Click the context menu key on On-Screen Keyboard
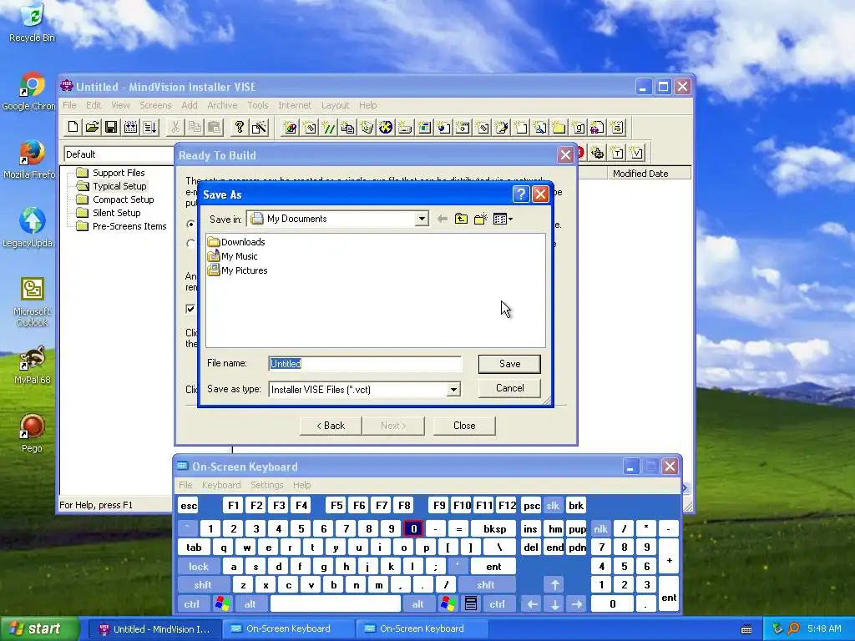The width and height of the screenshot is (855, 641). [471, 603]
